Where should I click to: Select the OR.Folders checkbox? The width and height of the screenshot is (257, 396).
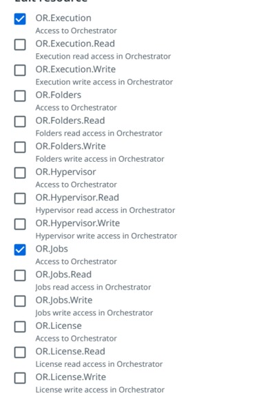(20, 95)
